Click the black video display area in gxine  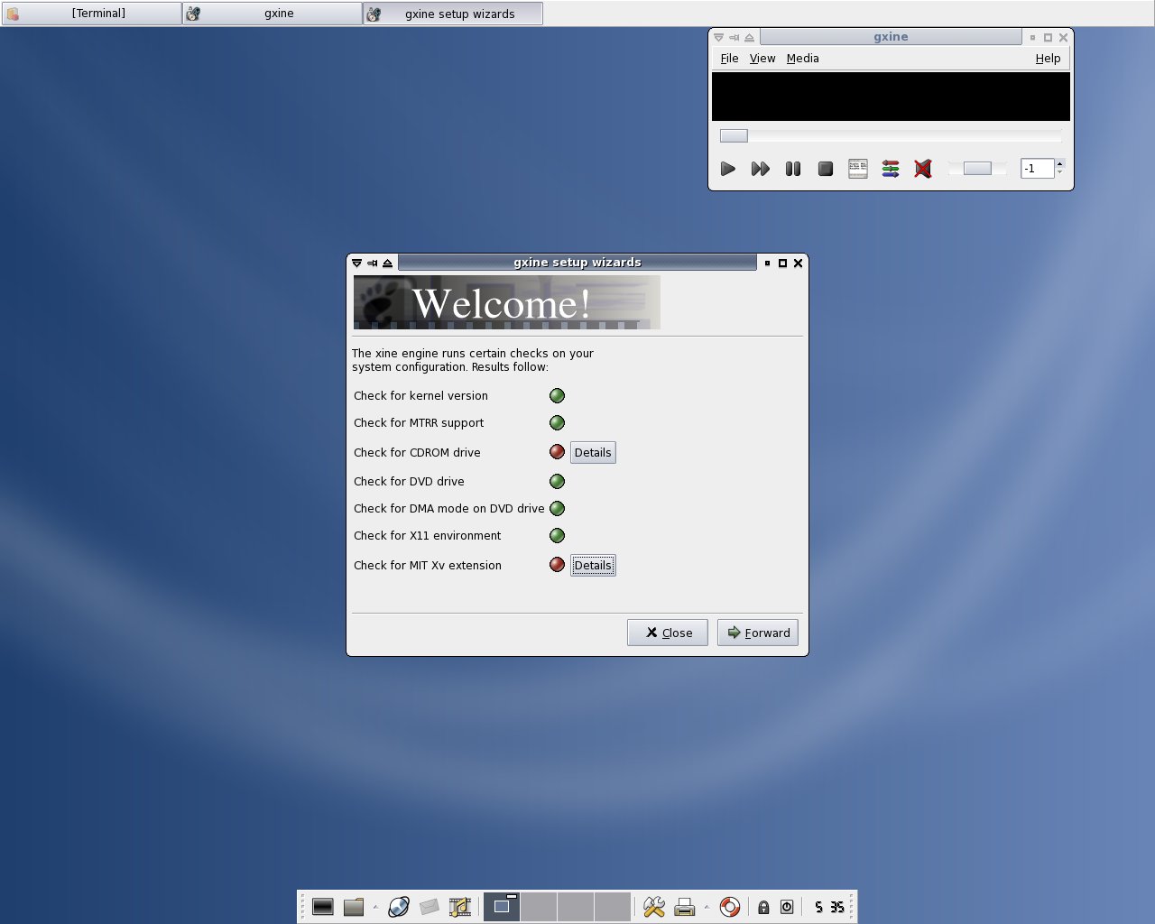click(891, 96)
